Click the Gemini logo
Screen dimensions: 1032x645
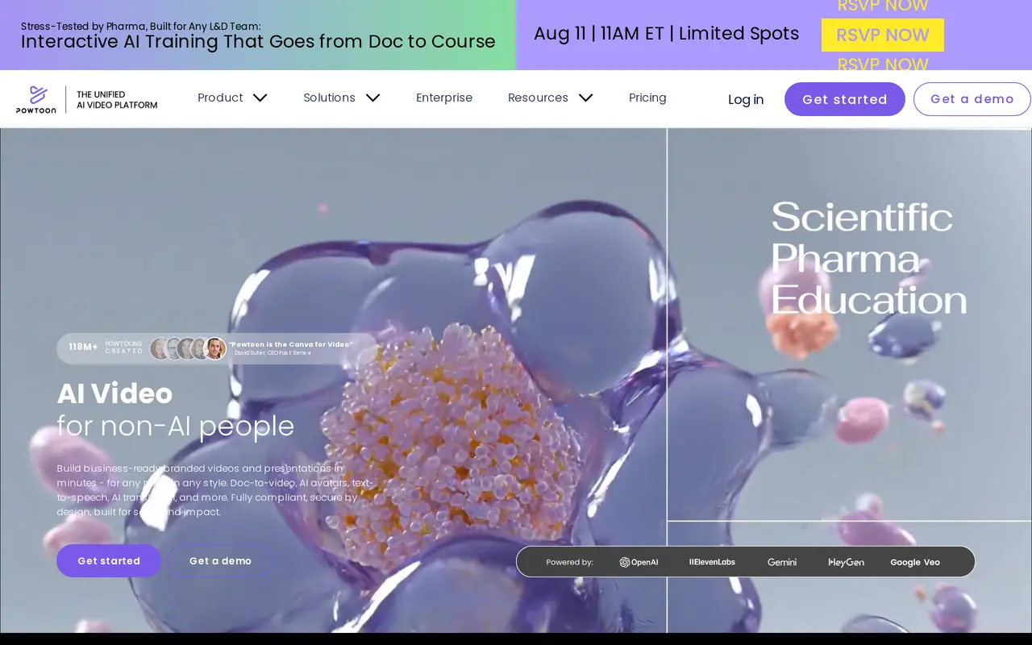[782, 562]
